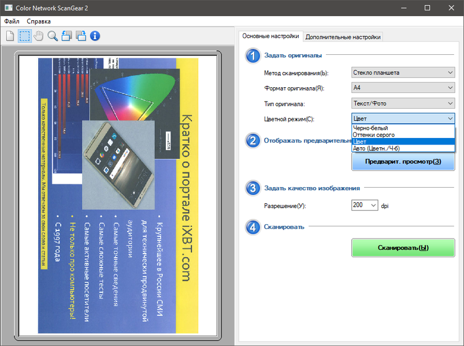
Task: Switch to the Дополнительные настройки tab
Action: coord(343,37)
